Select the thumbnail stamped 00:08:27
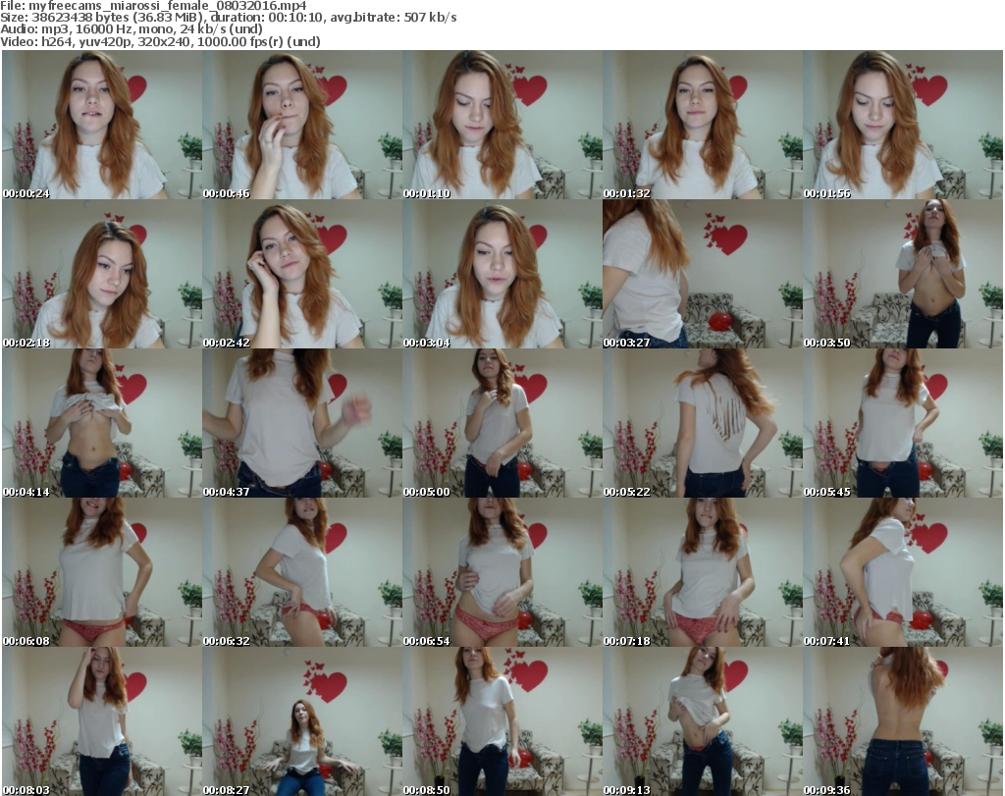Screen dimensions: 1005x796 [x=302, y=721]
